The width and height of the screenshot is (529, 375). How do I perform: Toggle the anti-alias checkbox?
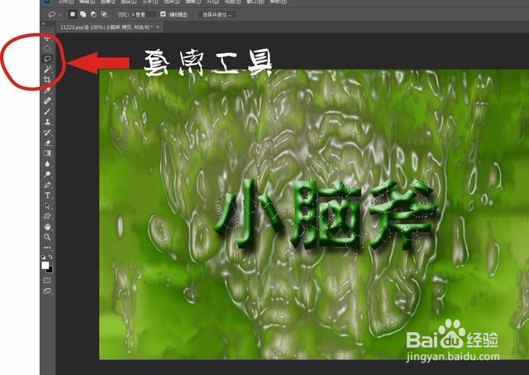(163, 14)
